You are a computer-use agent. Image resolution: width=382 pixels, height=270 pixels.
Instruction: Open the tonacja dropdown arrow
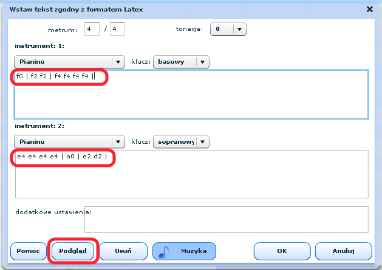click(240, 29)
